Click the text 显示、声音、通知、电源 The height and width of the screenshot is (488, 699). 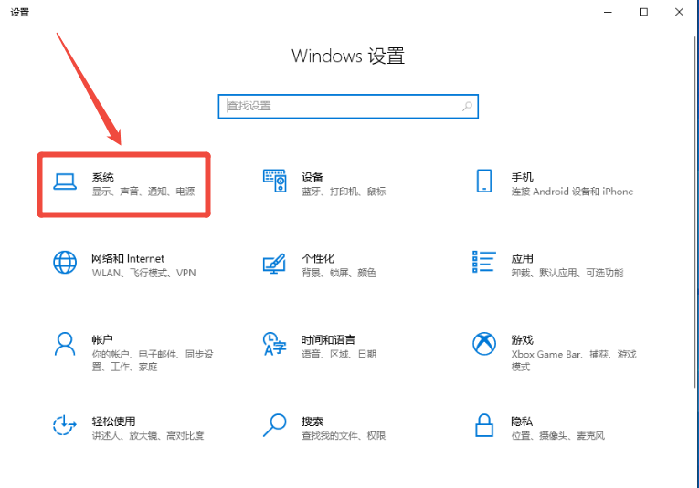click(143, 192)
